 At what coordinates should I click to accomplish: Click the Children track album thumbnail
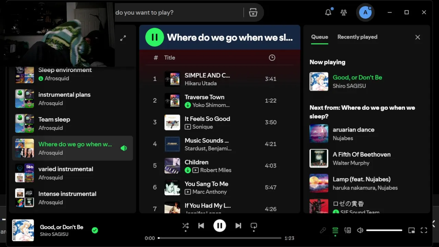click(x=172, y=166)
